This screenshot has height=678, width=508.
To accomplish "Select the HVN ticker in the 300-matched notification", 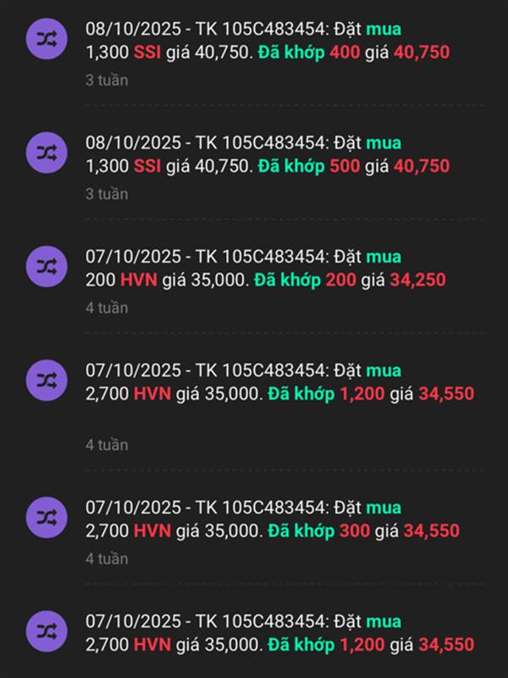I will [152, 531].
